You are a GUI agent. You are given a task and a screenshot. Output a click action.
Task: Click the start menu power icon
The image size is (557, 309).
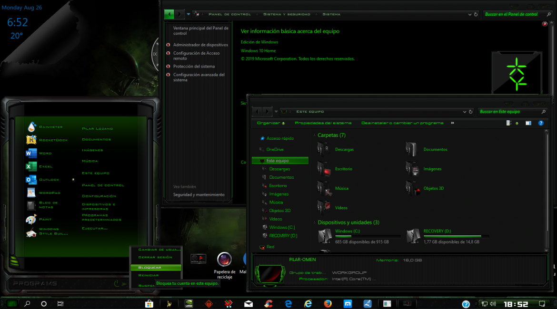coord(117,283)
